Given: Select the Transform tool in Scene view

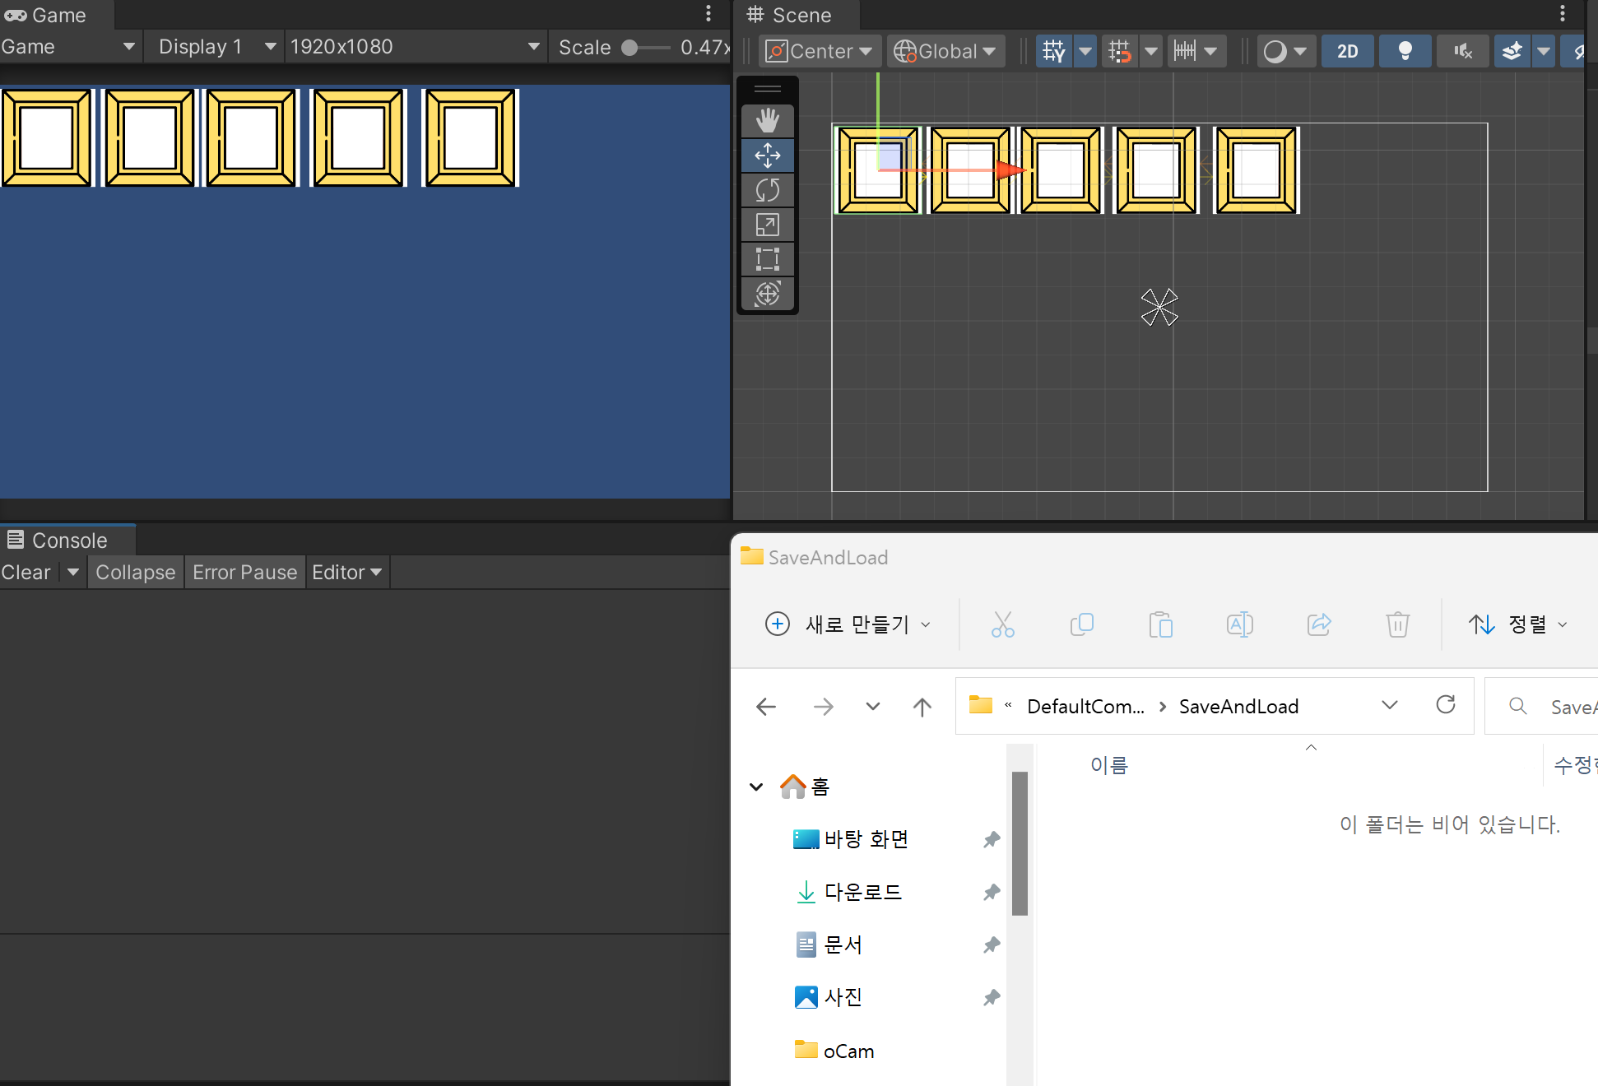Looking at the screenshot, I should (767, 294).
